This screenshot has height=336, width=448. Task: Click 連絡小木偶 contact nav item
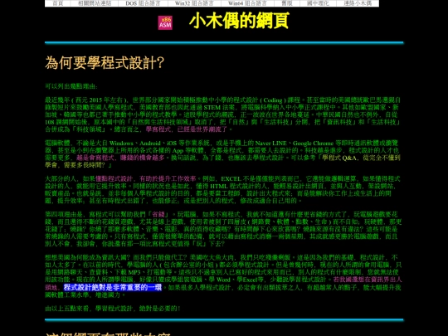358,3
